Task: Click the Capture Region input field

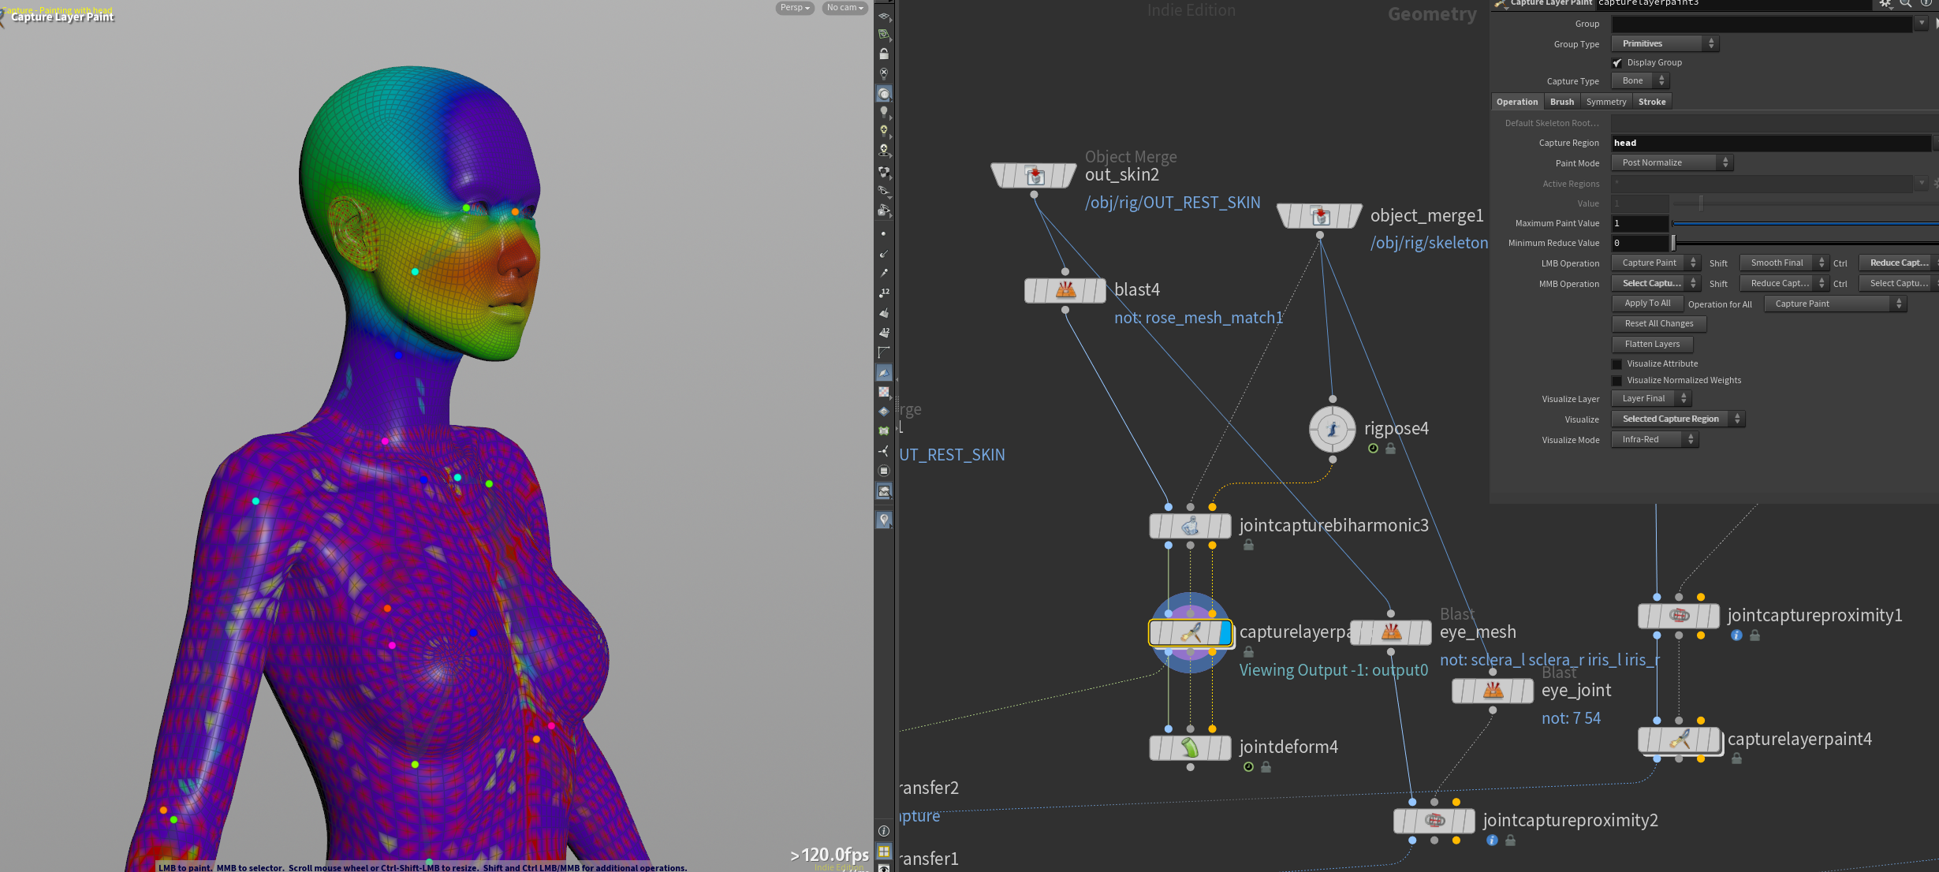Action: point(1769,143)
